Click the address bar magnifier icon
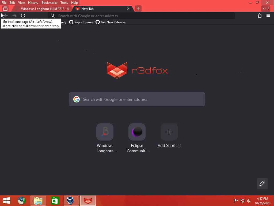Image resolution: width=274 pixels, height=206 pixels. pos(53,16)
